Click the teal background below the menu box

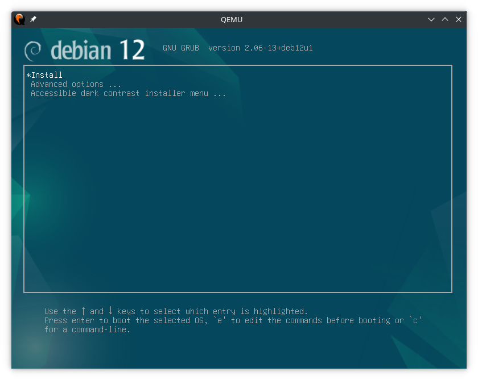click(x=239, y=355)
